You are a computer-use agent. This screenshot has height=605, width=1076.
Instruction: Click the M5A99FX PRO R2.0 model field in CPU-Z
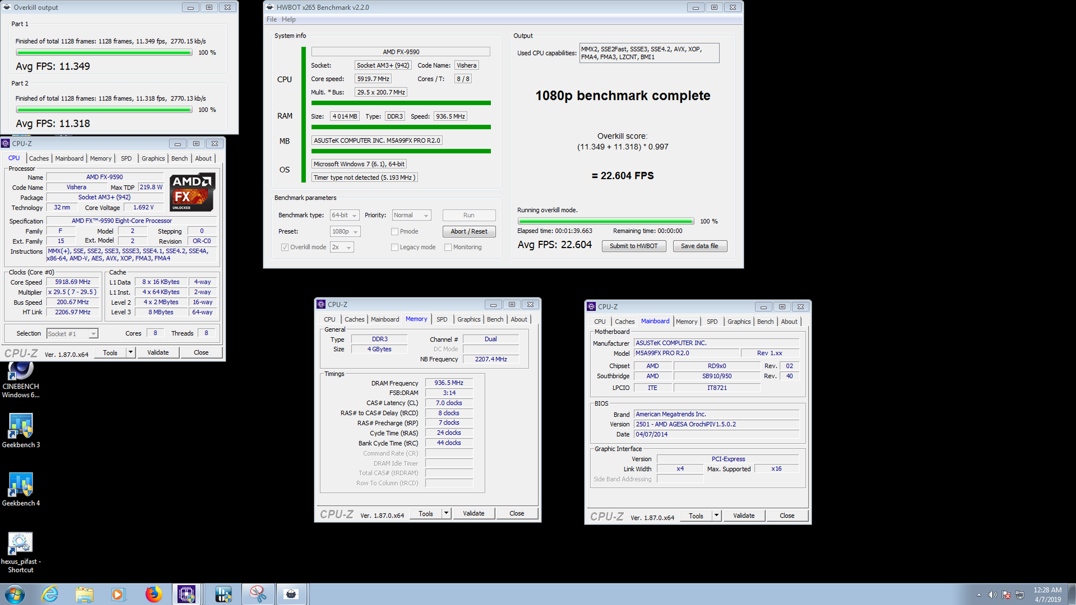pyautogui.click(x=686, y=353)
